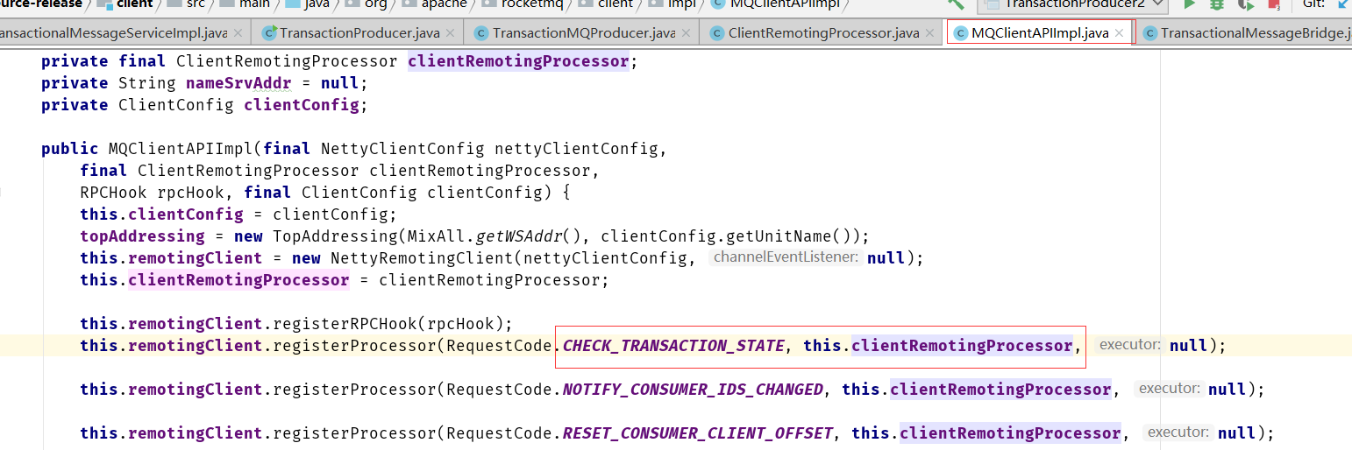Click the class icon on TransactionProducer.java tab
The image size is (1352, 450).
(268, 33)
